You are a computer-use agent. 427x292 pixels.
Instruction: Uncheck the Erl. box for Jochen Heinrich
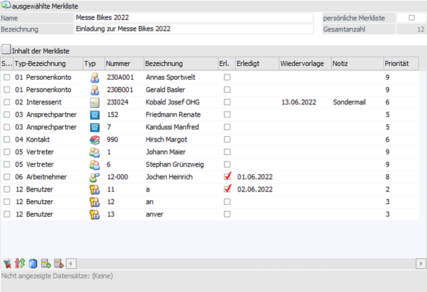[x=227, y=177]
